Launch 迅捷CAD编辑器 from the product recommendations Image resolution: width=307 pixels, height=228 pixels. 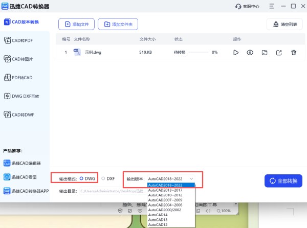coord(26,163)
